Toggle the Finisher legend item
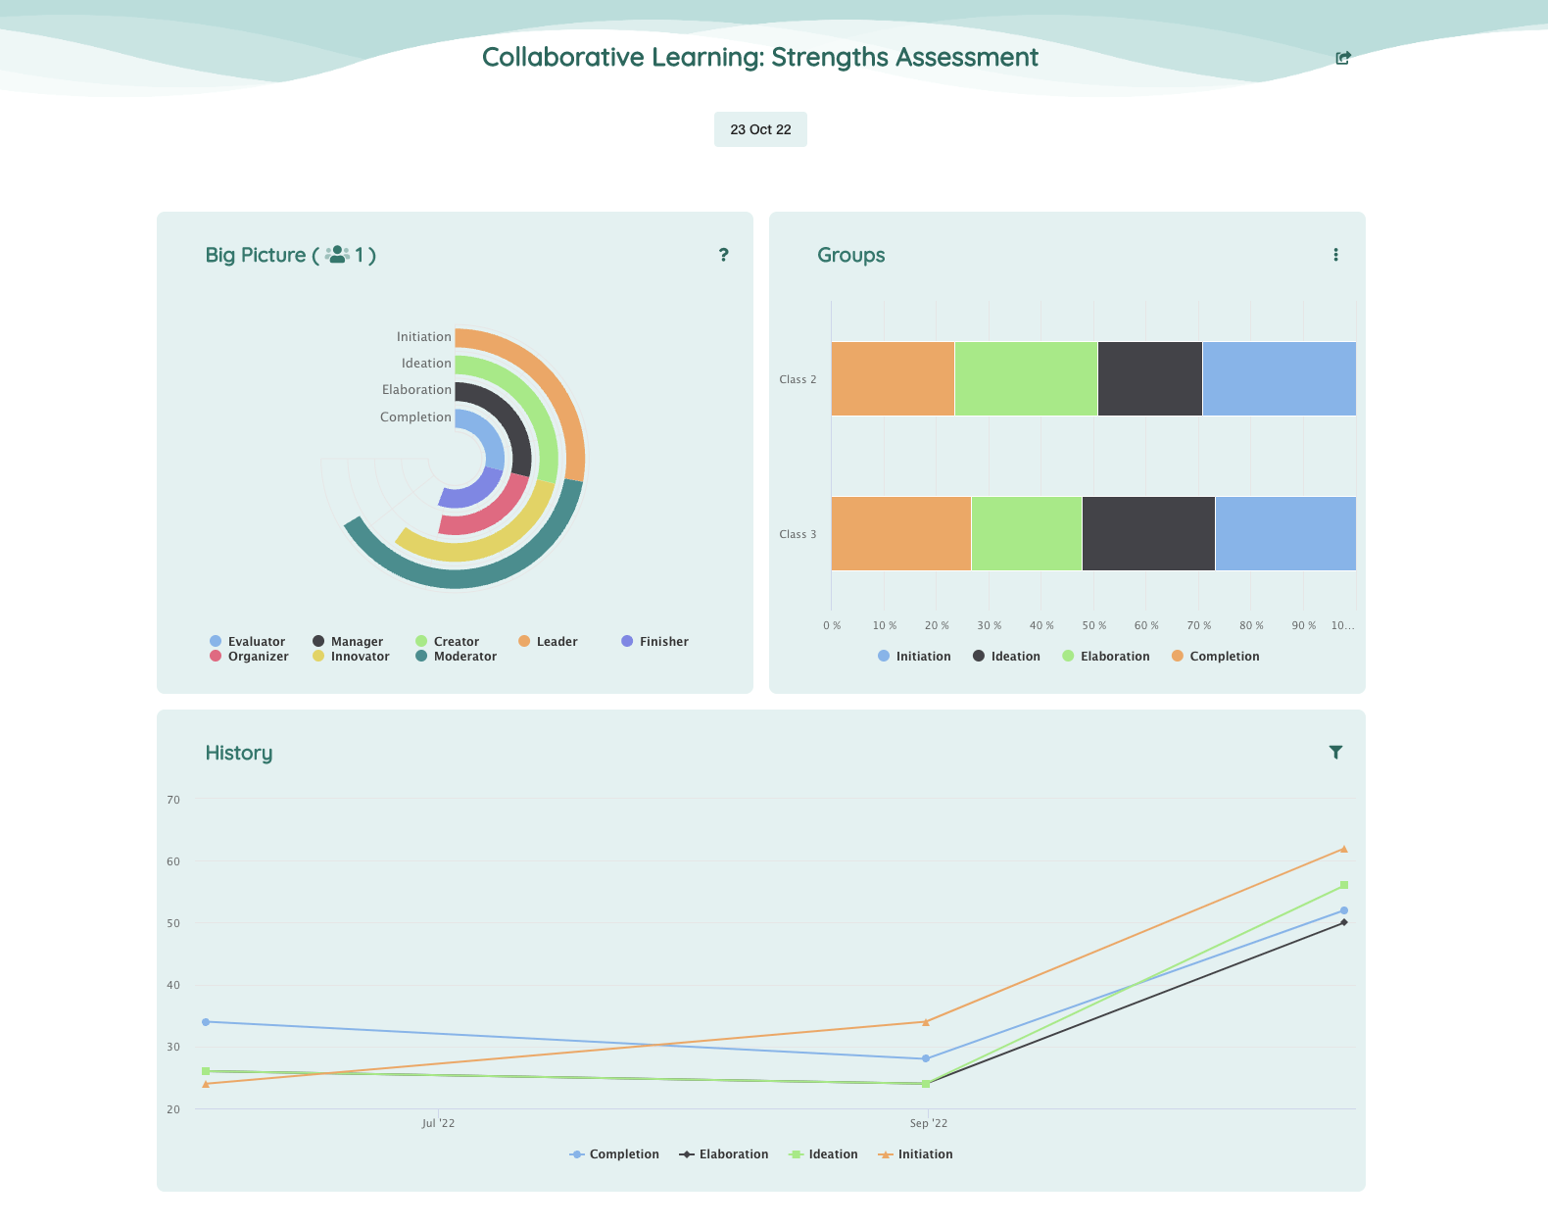The width and height of the screenshot is (1548, 1226). [x=655, y=641]
